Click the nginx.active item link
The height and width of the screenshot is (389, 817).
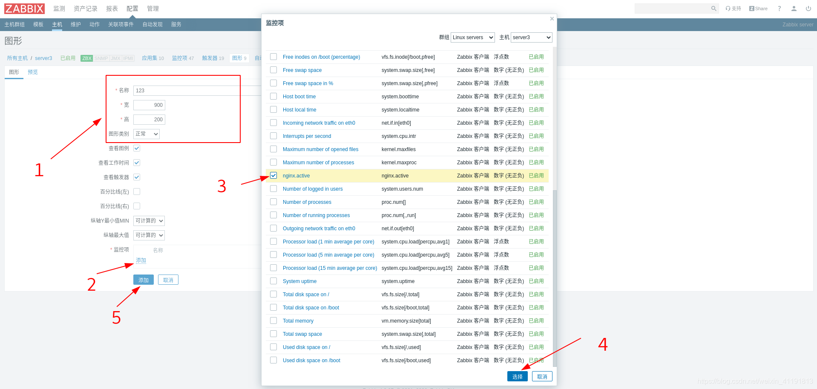pyautogui.click(x=296, y=176)
